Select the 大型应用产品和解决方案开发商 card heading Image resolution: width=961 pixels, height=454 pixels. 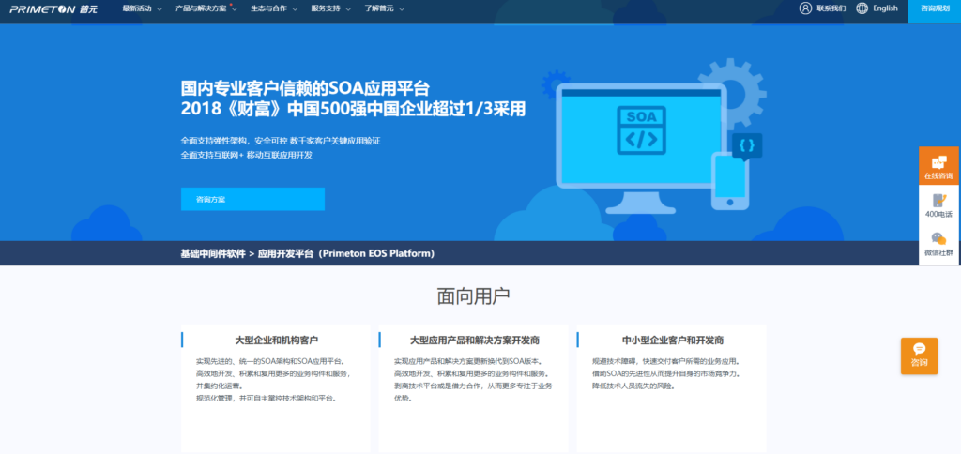pyautogui.click(x=474, y=340)
